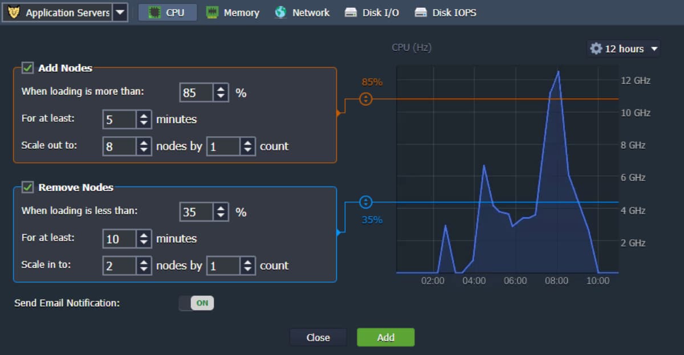Uncheck the Add Nodes checkbox
Viewport: 684px width, 355px height.
point(27,68)
